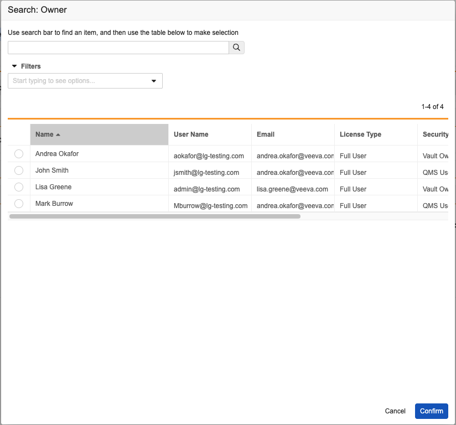
Task: Click the 'Start typing to see options' field
Action: pyautogui.click(x=85, y=81)
